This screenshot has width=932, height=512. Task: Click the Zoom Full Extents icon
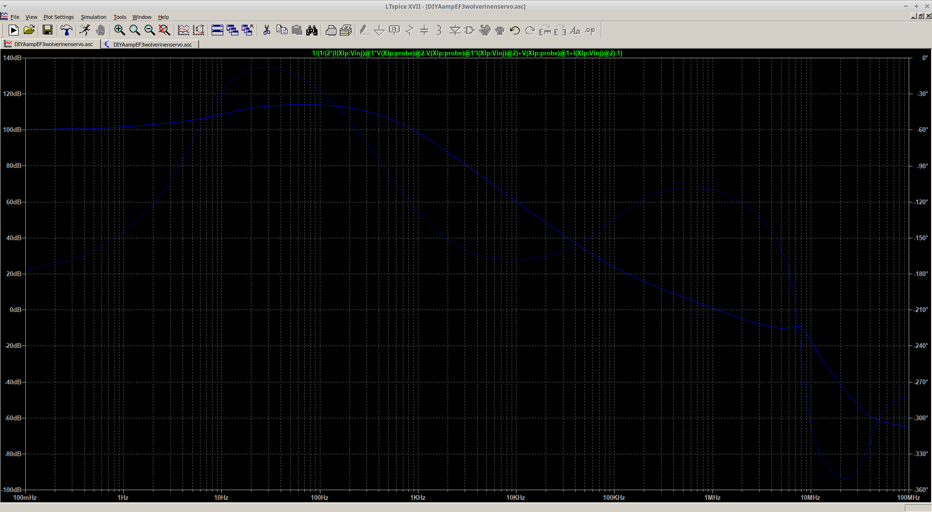click(x=165, y=31)
